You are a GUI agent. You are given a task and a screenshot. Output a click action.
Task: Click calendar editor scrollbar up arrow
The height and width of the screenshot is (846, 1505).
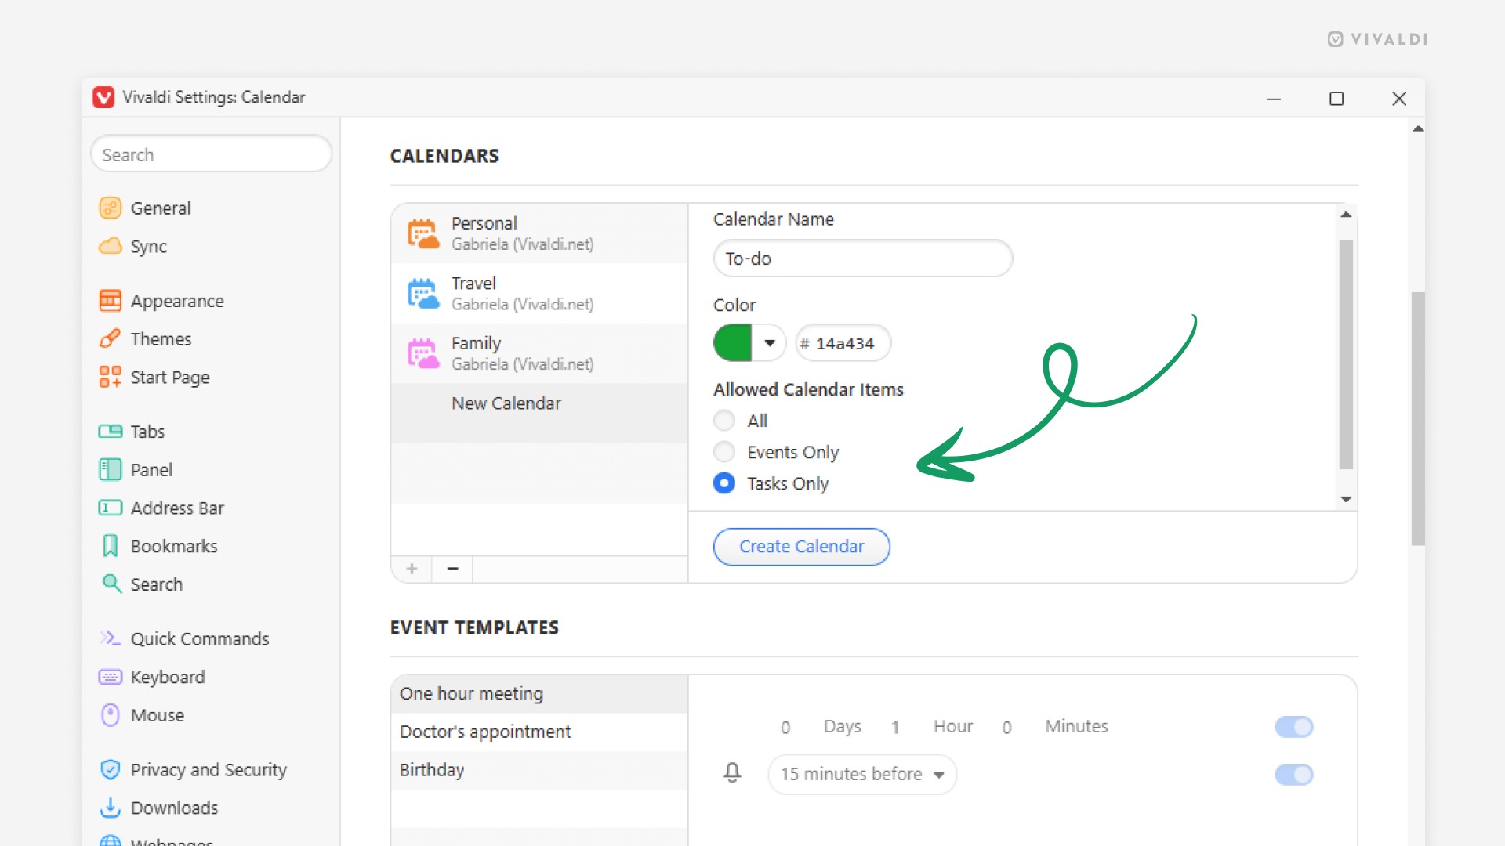coord(1346,214)
